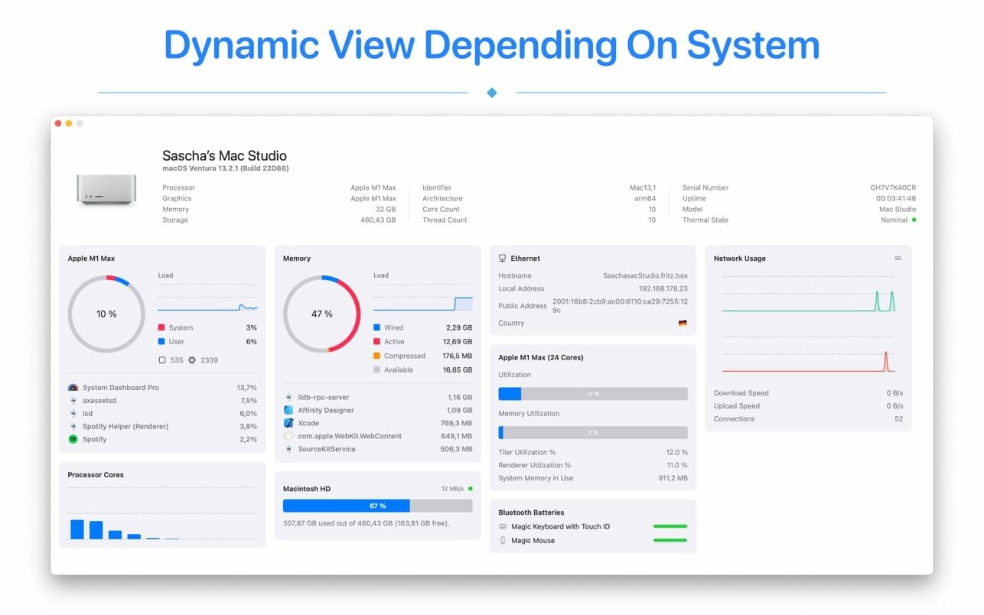
Task: Click the Macintosh HD usage bar
Action: click(x=377, y=506)
